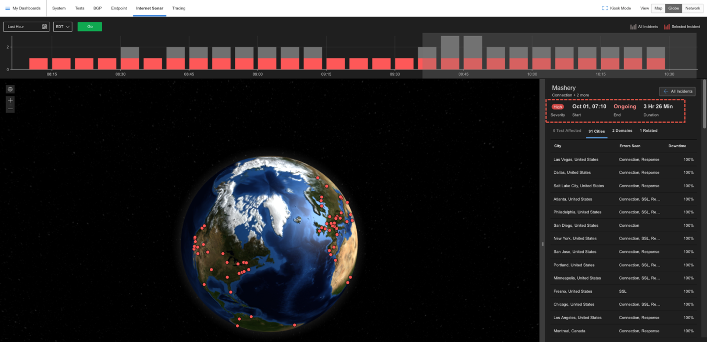Switch view to Globe

674,8
